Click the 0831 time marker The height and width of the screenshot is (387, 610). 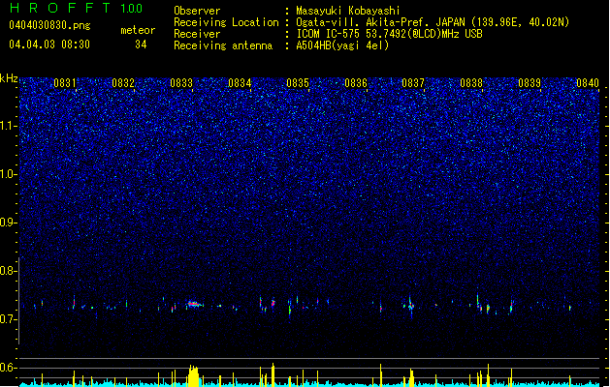(x=65, y=83)
